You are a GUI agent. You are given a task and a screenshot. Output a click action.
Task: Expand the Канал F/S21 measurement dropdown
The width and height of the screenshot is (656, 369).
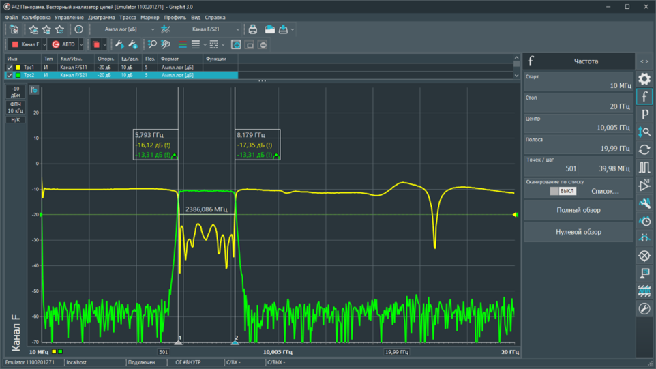[237, 29]
